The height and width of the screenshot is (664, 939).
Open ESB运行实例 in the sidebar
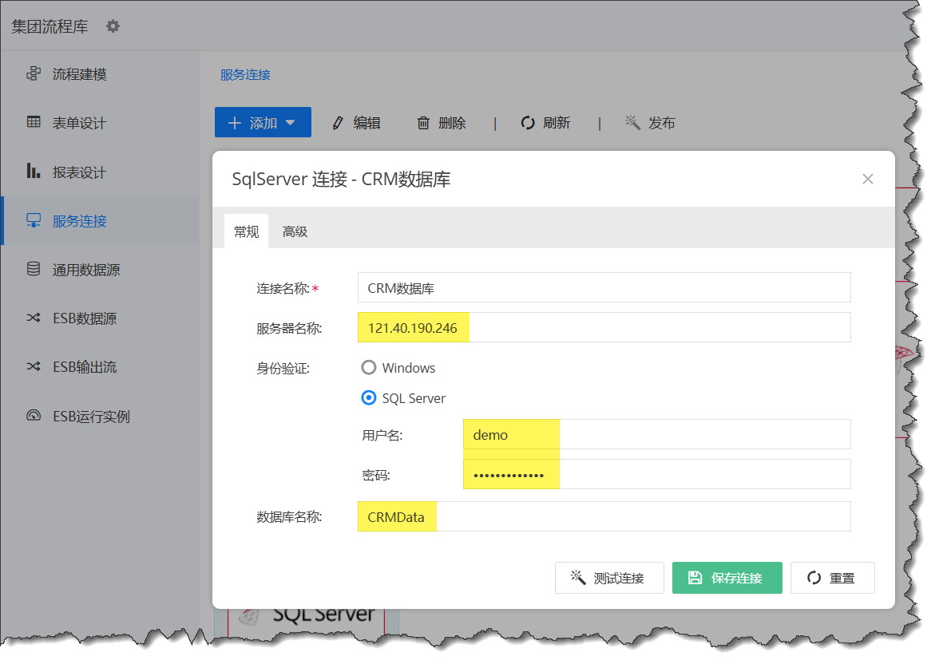coord(91,417)
